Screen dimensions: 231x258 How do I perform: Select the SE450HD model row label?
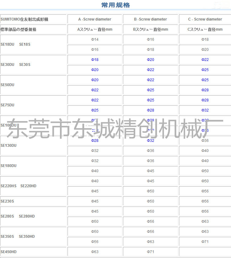coord(9,252)
